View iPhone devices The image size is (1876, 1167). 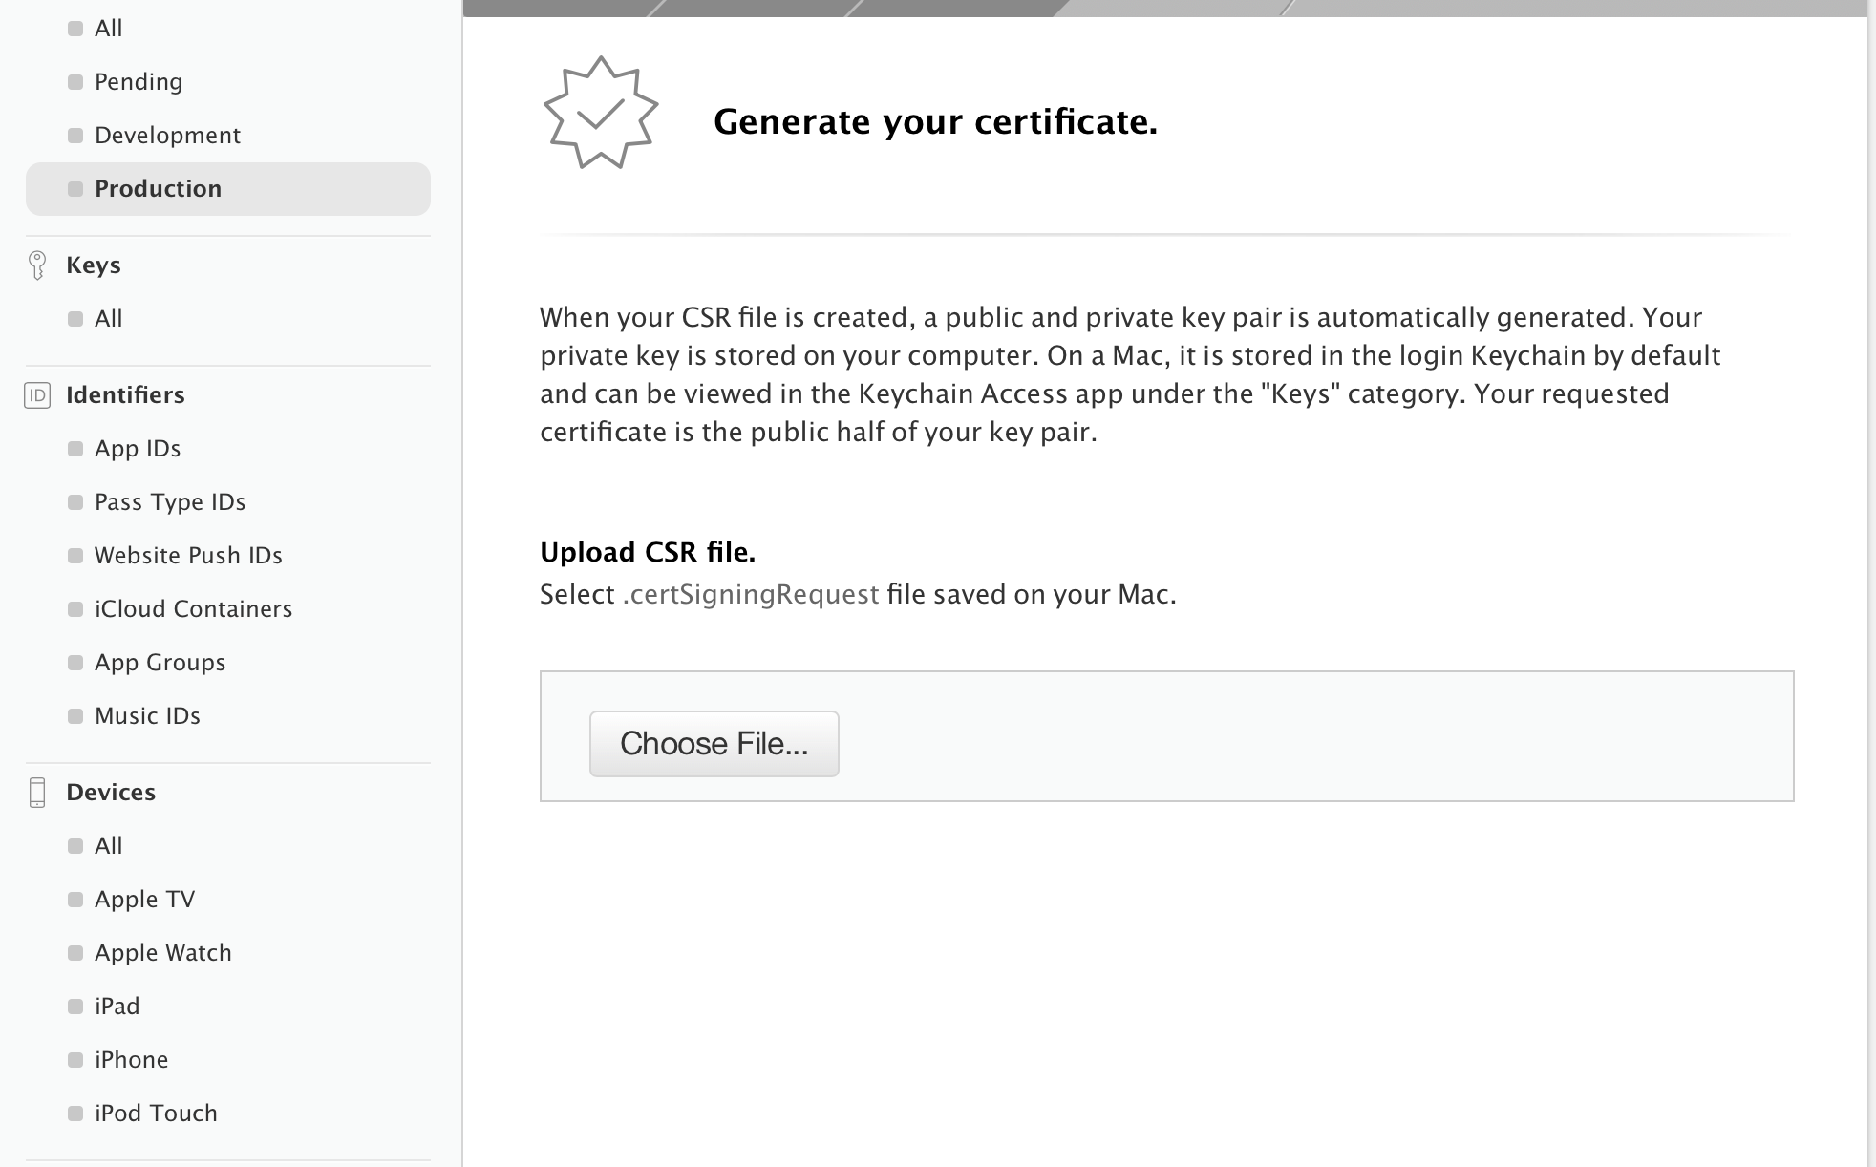click(131, 1060)
